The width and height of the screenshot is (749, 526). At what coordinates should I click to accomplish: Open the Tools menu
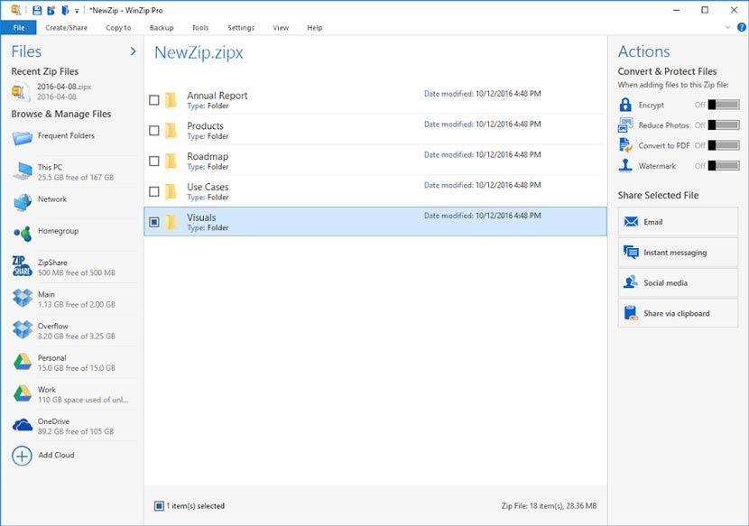pyautogui.click(x=200, y=28)
